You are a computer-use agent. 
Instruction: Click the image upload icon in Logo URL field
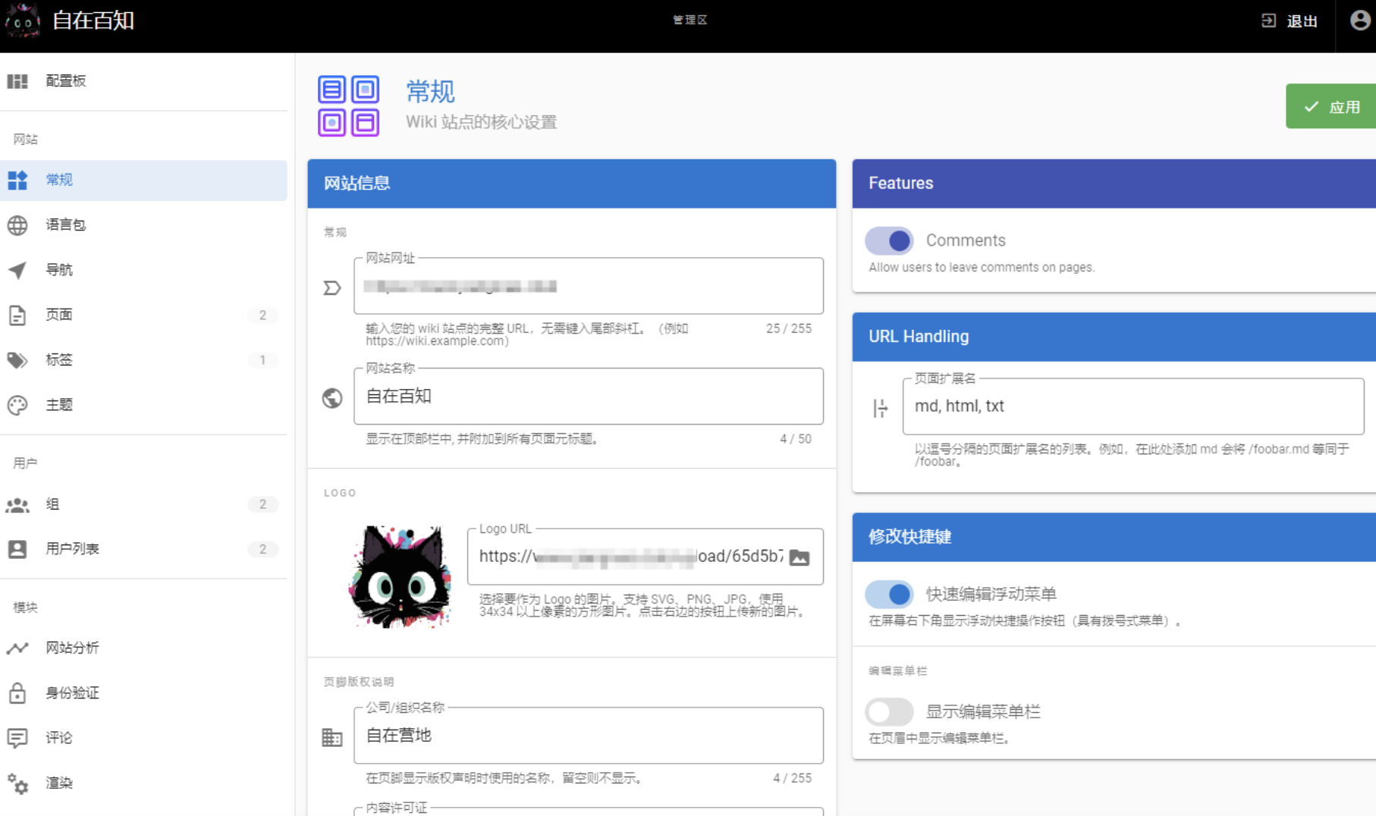point(800,557)
